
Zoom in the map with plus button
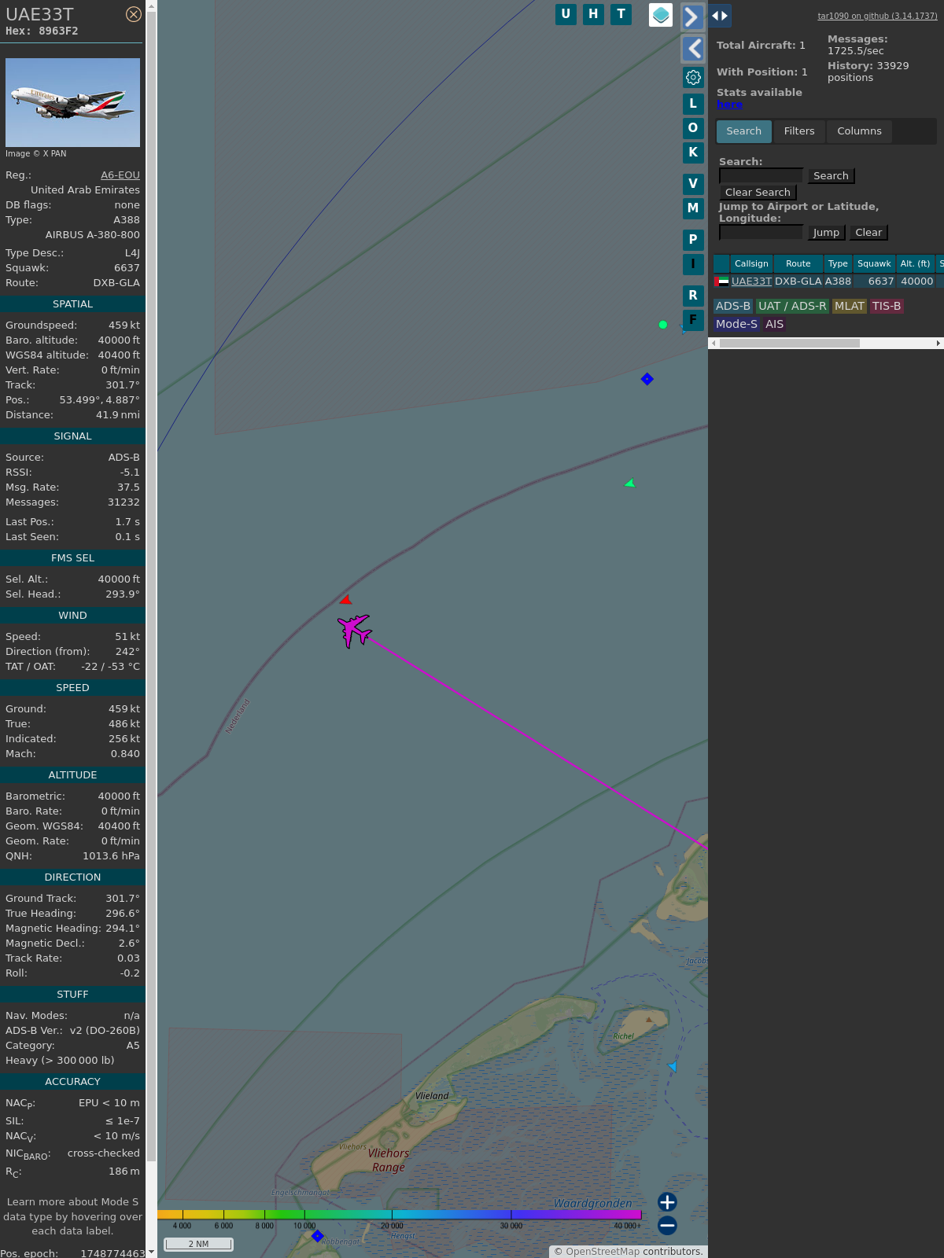[667, 1202]
